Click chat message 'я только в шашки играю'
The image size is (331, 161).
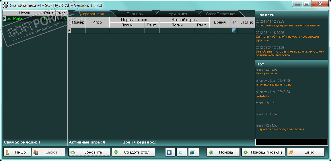[x=274, y=84]
